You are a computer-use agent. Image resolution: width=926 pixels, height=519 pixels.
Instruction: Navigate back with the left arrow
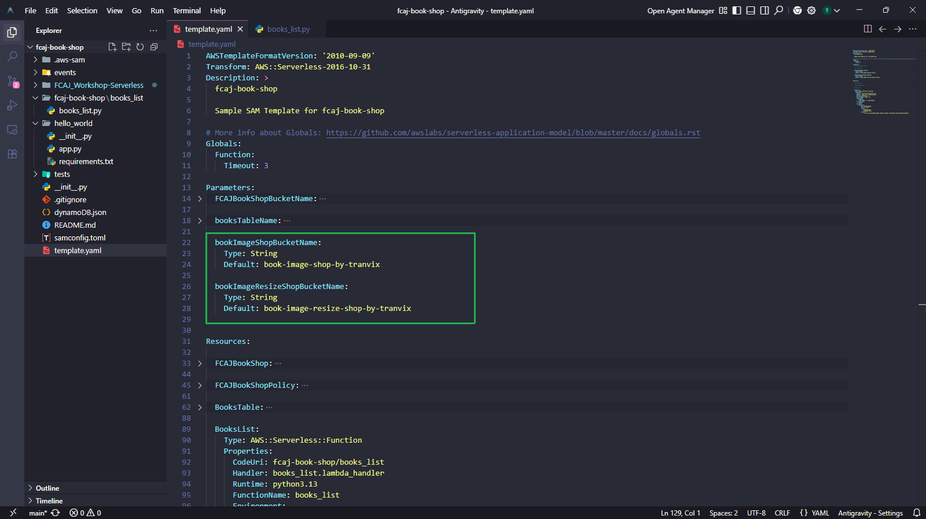[883, 29]
